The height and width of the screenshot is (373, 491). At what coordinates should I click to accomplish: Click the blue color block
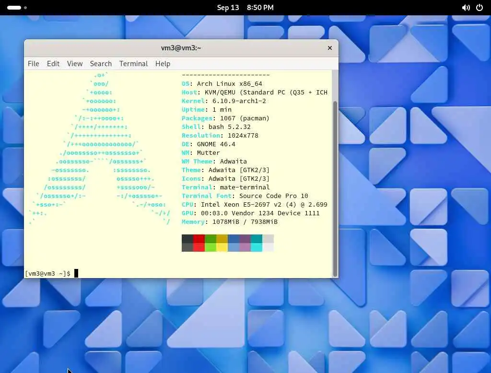[x=234, y=243]
